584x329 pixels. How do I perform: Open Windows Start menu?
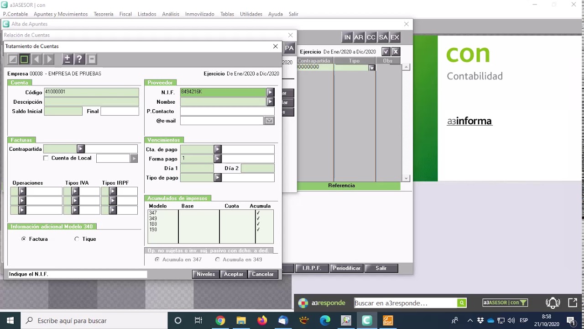tap(10, 320)
